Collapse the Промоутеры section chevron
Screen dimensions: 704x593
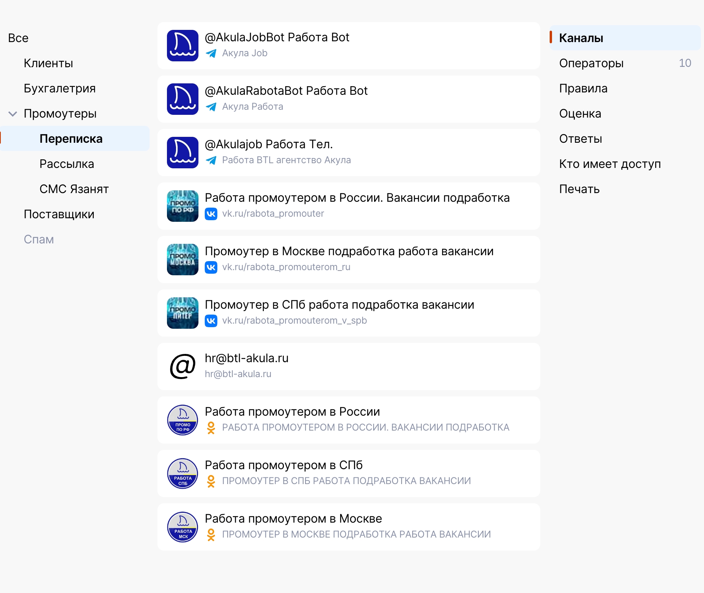click(x=13, y=114)
